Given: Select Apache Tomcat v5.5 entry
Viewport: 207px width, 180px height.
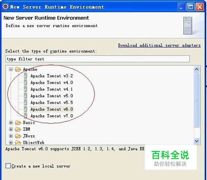Looking at the screenshot, I should coord(52,102).
